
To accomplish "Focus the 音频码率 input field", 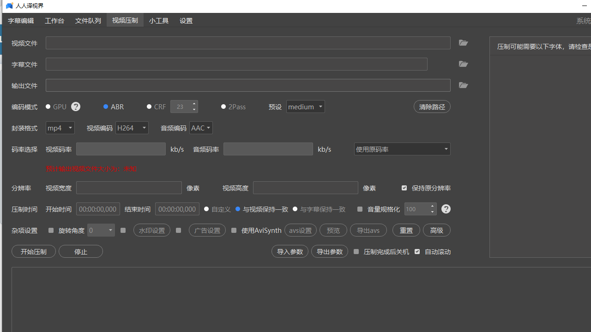I will click(268, 149).
